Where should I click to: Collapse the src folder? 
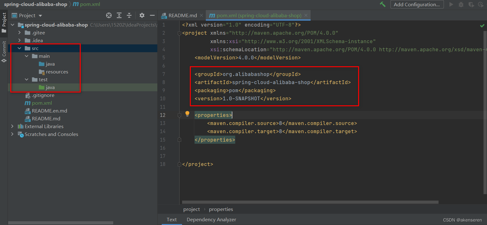[x=19, y=48]
